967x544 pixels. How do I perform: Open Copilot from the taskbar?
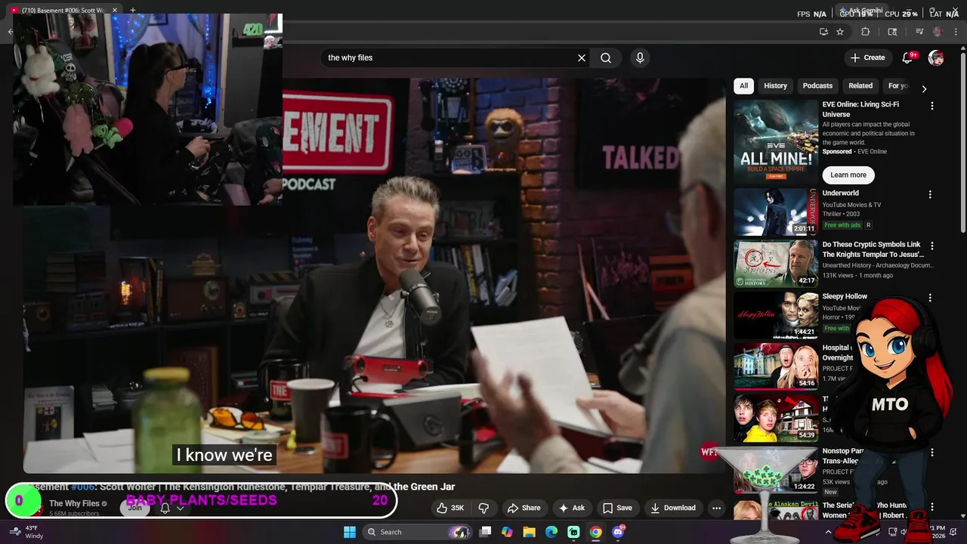pos(507,532)
